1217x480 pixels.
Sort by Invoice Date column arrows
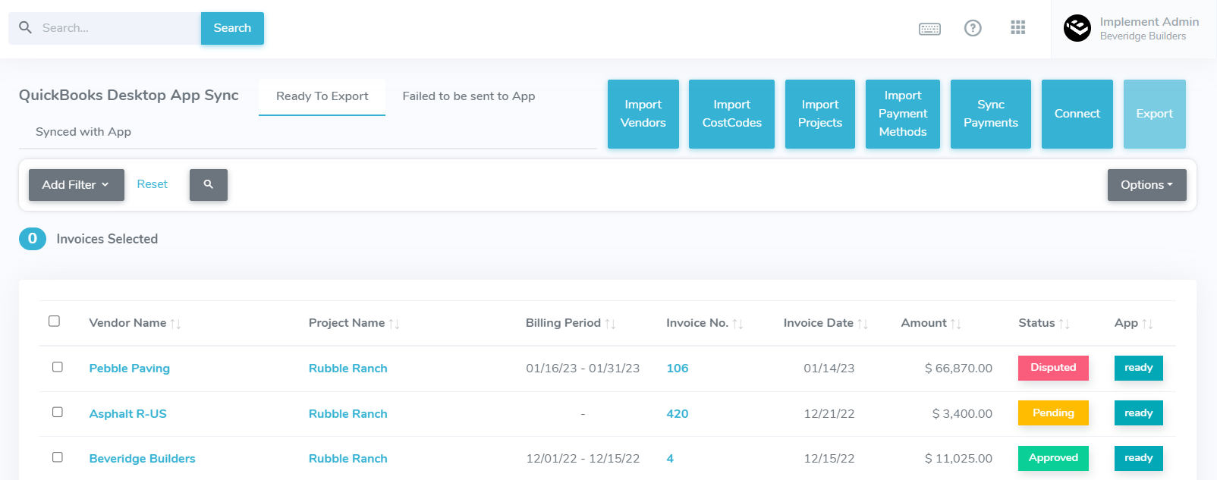point(863,324)
